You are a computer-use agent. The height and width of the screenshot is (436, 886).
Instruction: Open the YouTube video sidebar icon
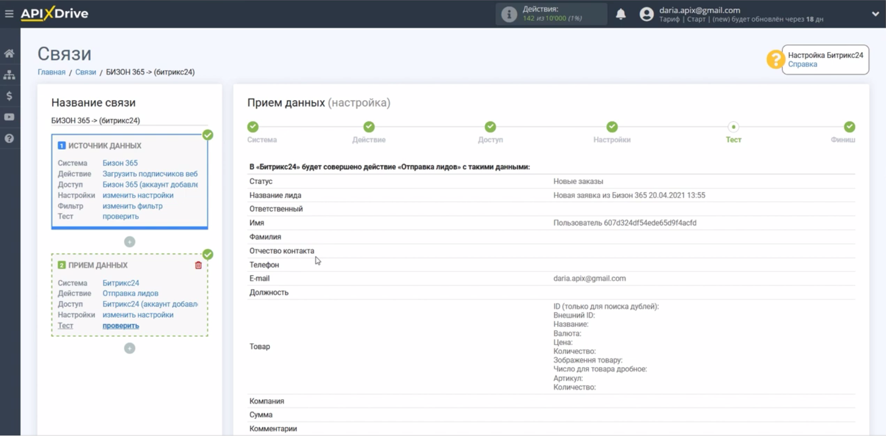click(9, 117)
